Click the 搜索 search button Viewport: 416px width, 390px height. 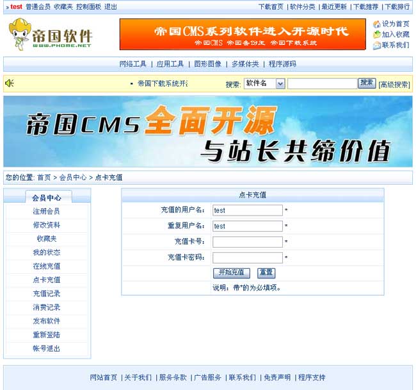tap(367, 83)
